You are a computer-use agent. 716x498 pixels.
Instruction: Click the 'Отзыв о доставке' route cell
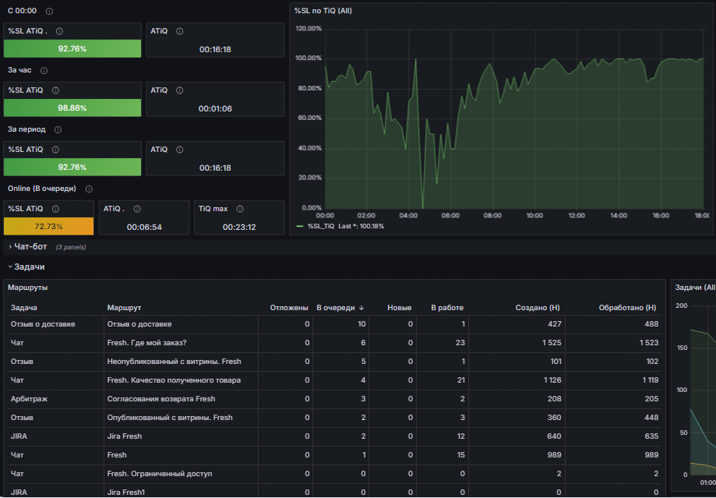tap(139, 324)
